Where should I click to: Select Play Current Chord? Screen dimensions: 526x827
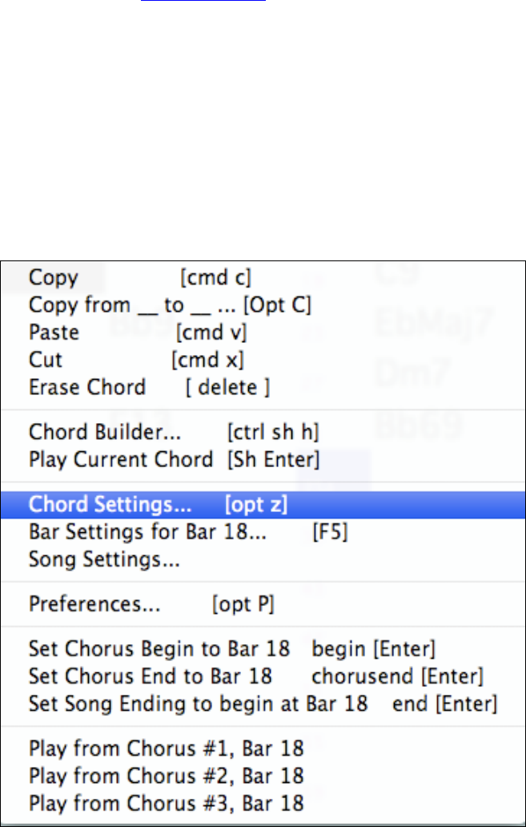pyautogui.click(x=121, y=460)
